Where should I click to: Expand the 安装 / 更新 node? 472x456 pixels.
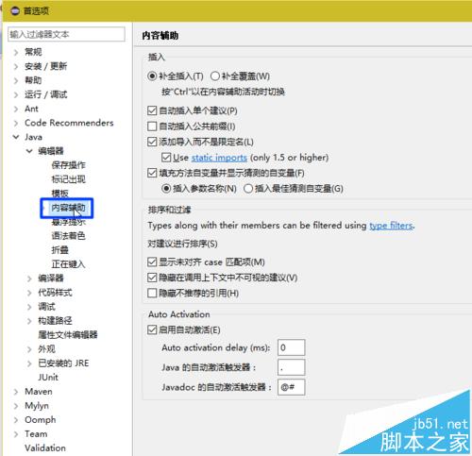pyautogui.click(x=16, y=66)
